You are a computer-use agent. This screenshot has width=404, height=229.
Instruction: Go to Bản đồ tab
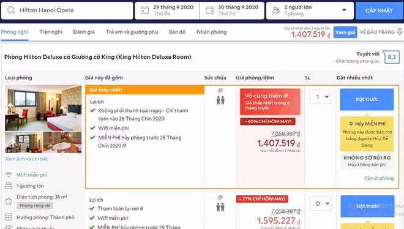(x=178, y=32)
